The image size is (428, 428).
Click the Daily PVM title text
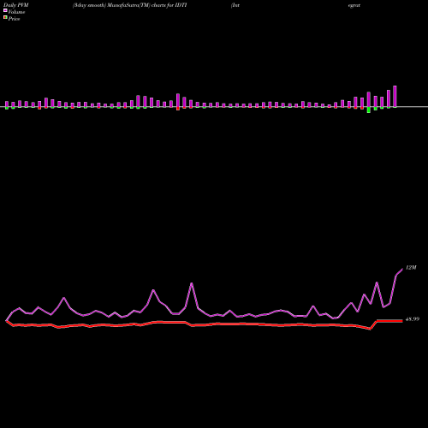16,5
